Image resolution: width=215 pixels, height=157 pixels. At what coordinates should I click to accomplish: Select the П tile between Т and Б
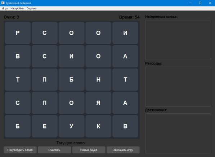tap(45, 79)
